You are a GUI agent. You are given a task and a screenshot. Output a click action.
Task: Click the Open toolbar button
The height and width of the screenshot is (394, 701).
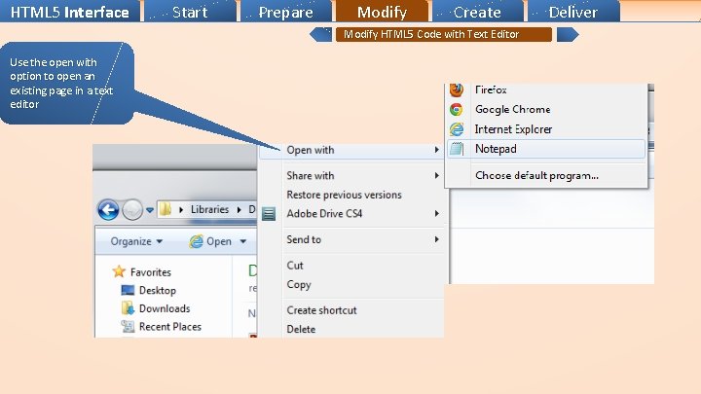(211, 241)
